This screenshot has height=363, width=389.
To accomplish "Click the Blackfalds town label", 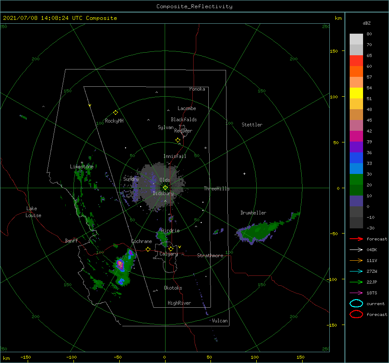I will click(184, 120).
